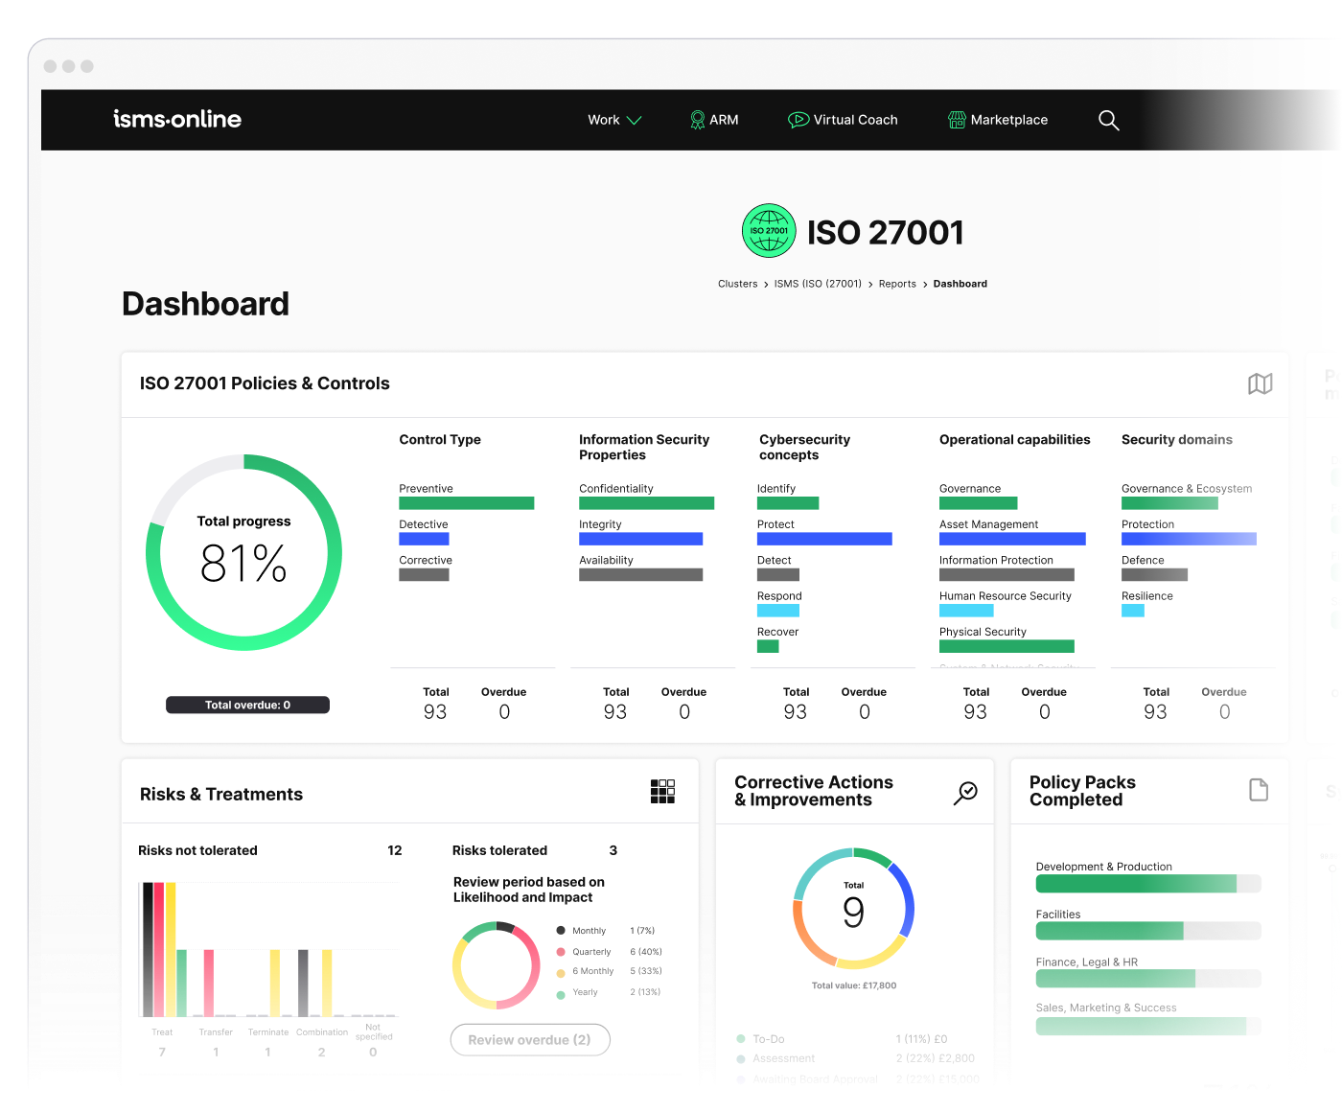Click the Sales, Marketing & Success progress bar
This screenshot has width=1342, height=1112.
tap(1148, 1026)
